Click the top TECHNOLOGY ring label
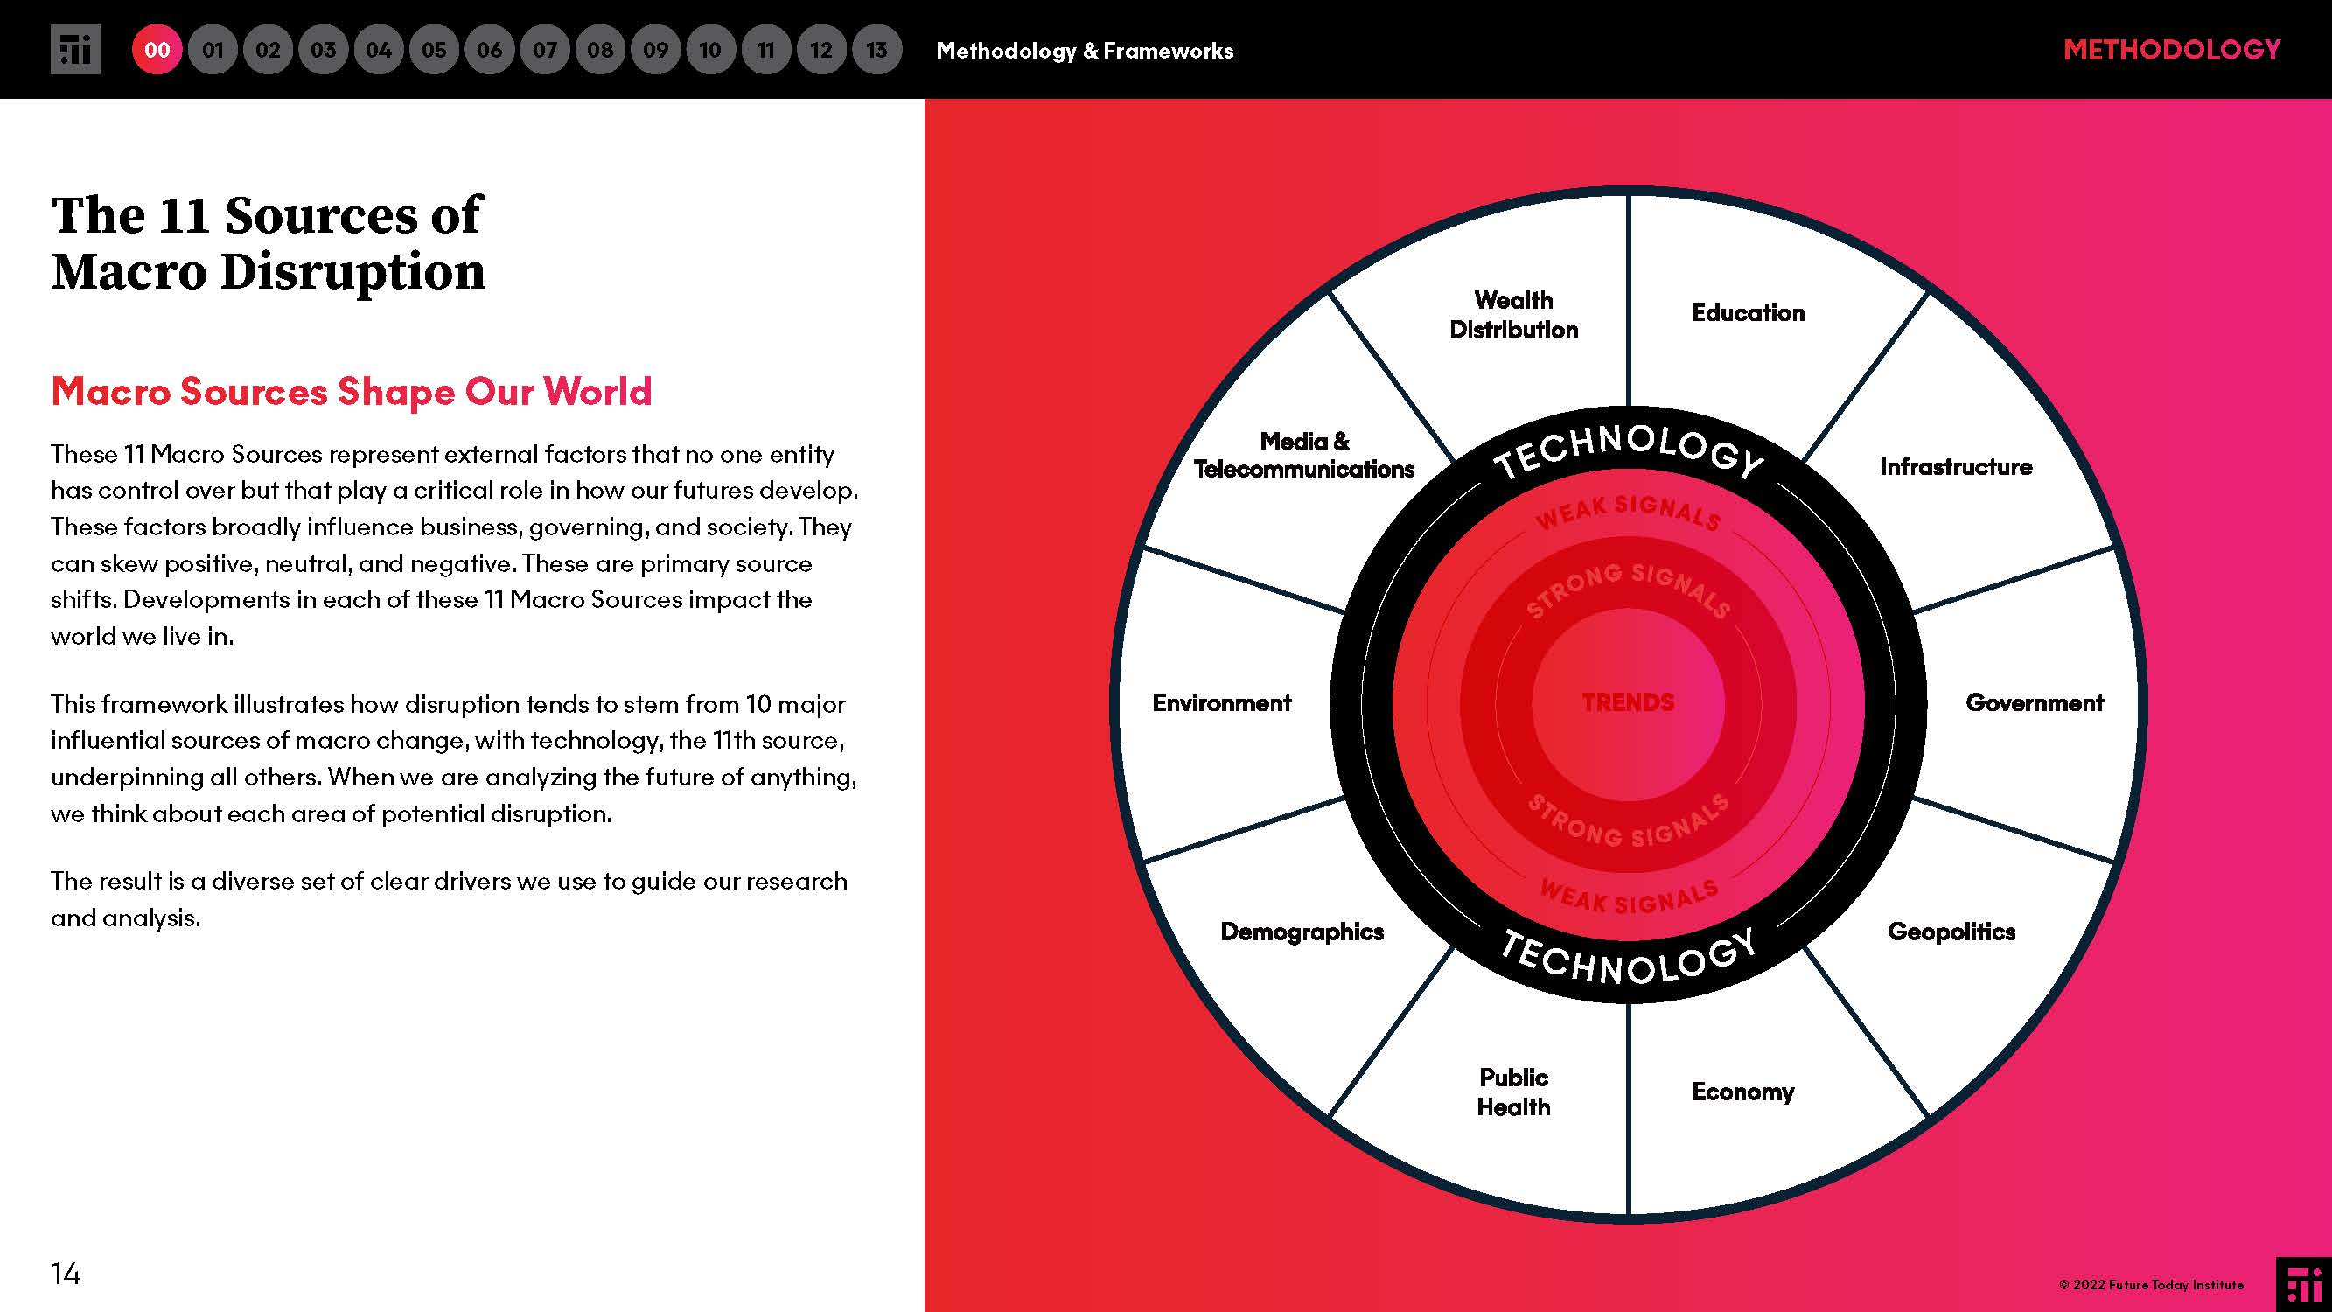Screen dimensions: 2332x1312 pos(1628,449)
